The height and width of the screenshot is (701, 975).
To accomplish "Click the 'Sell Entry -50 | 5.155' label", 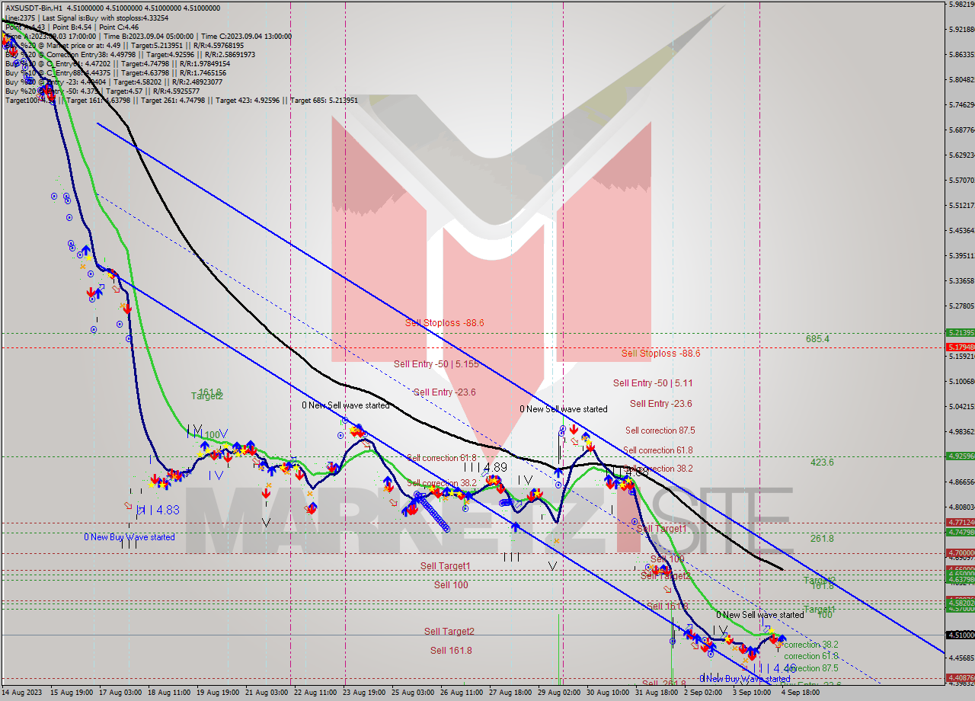I will (x=436, y=364).
